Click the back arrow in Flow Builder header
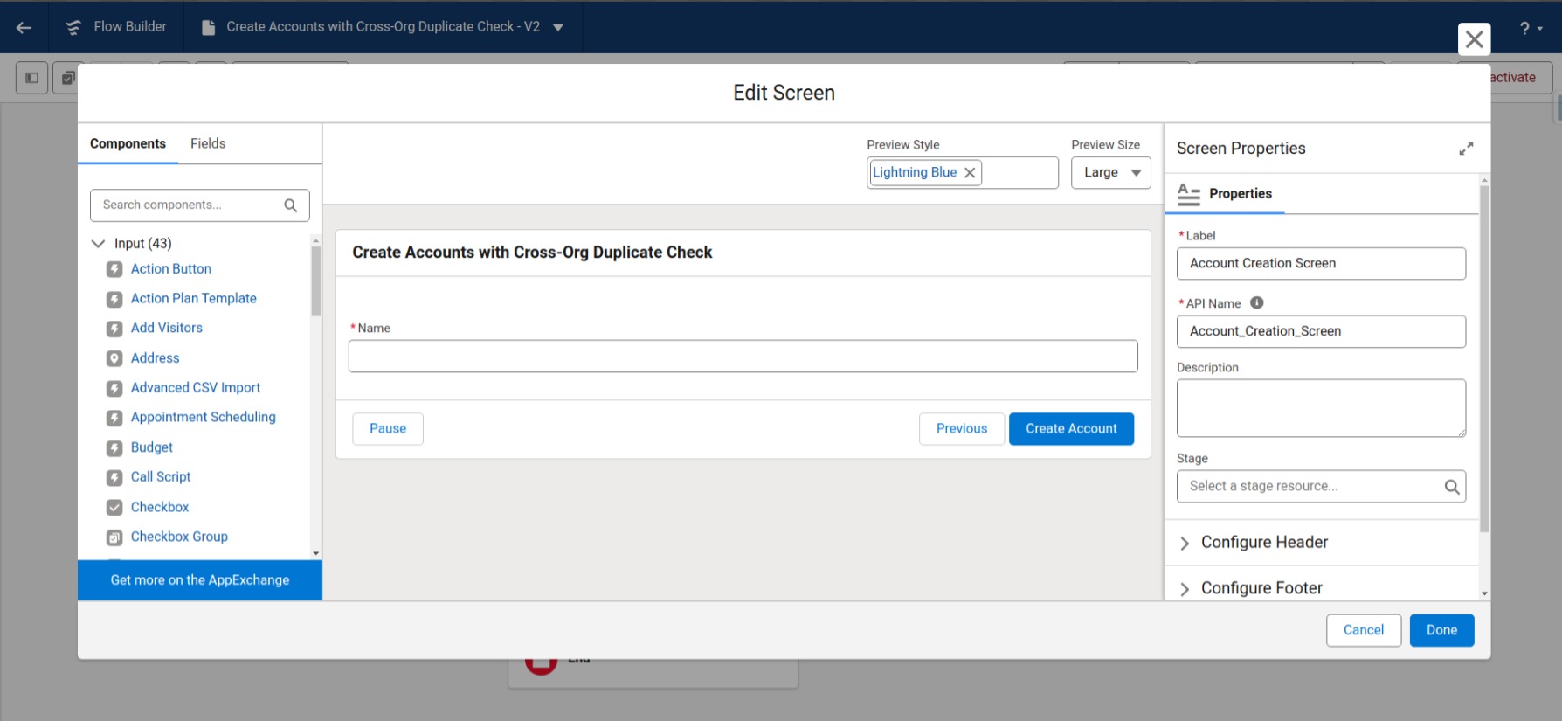 pos(24,27)
